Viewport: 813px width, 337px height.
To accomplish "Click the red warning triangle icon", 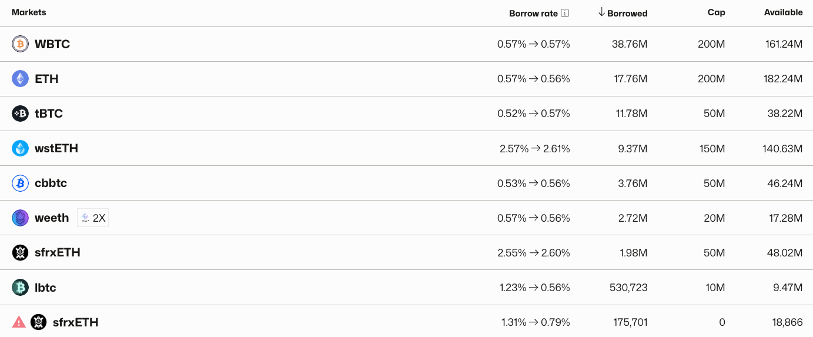I will coord(19,322).
